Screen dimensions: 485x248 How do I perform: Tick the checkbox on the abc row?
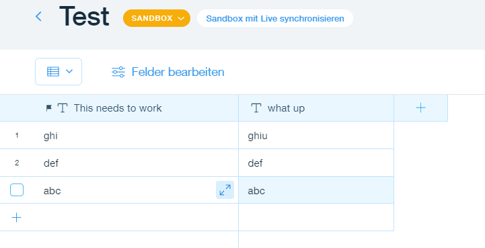pos(17,190)
